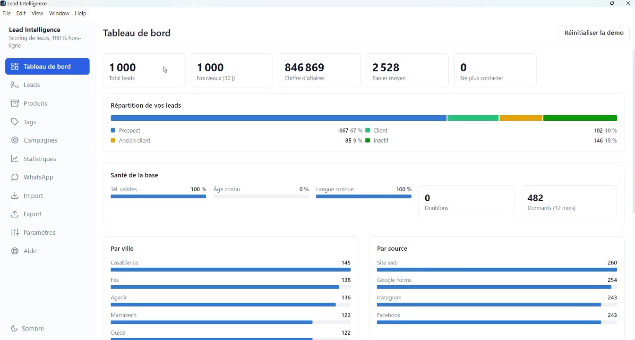Click the Chiffre d'affaires card

pyautogui.click(x=320, y=70)
